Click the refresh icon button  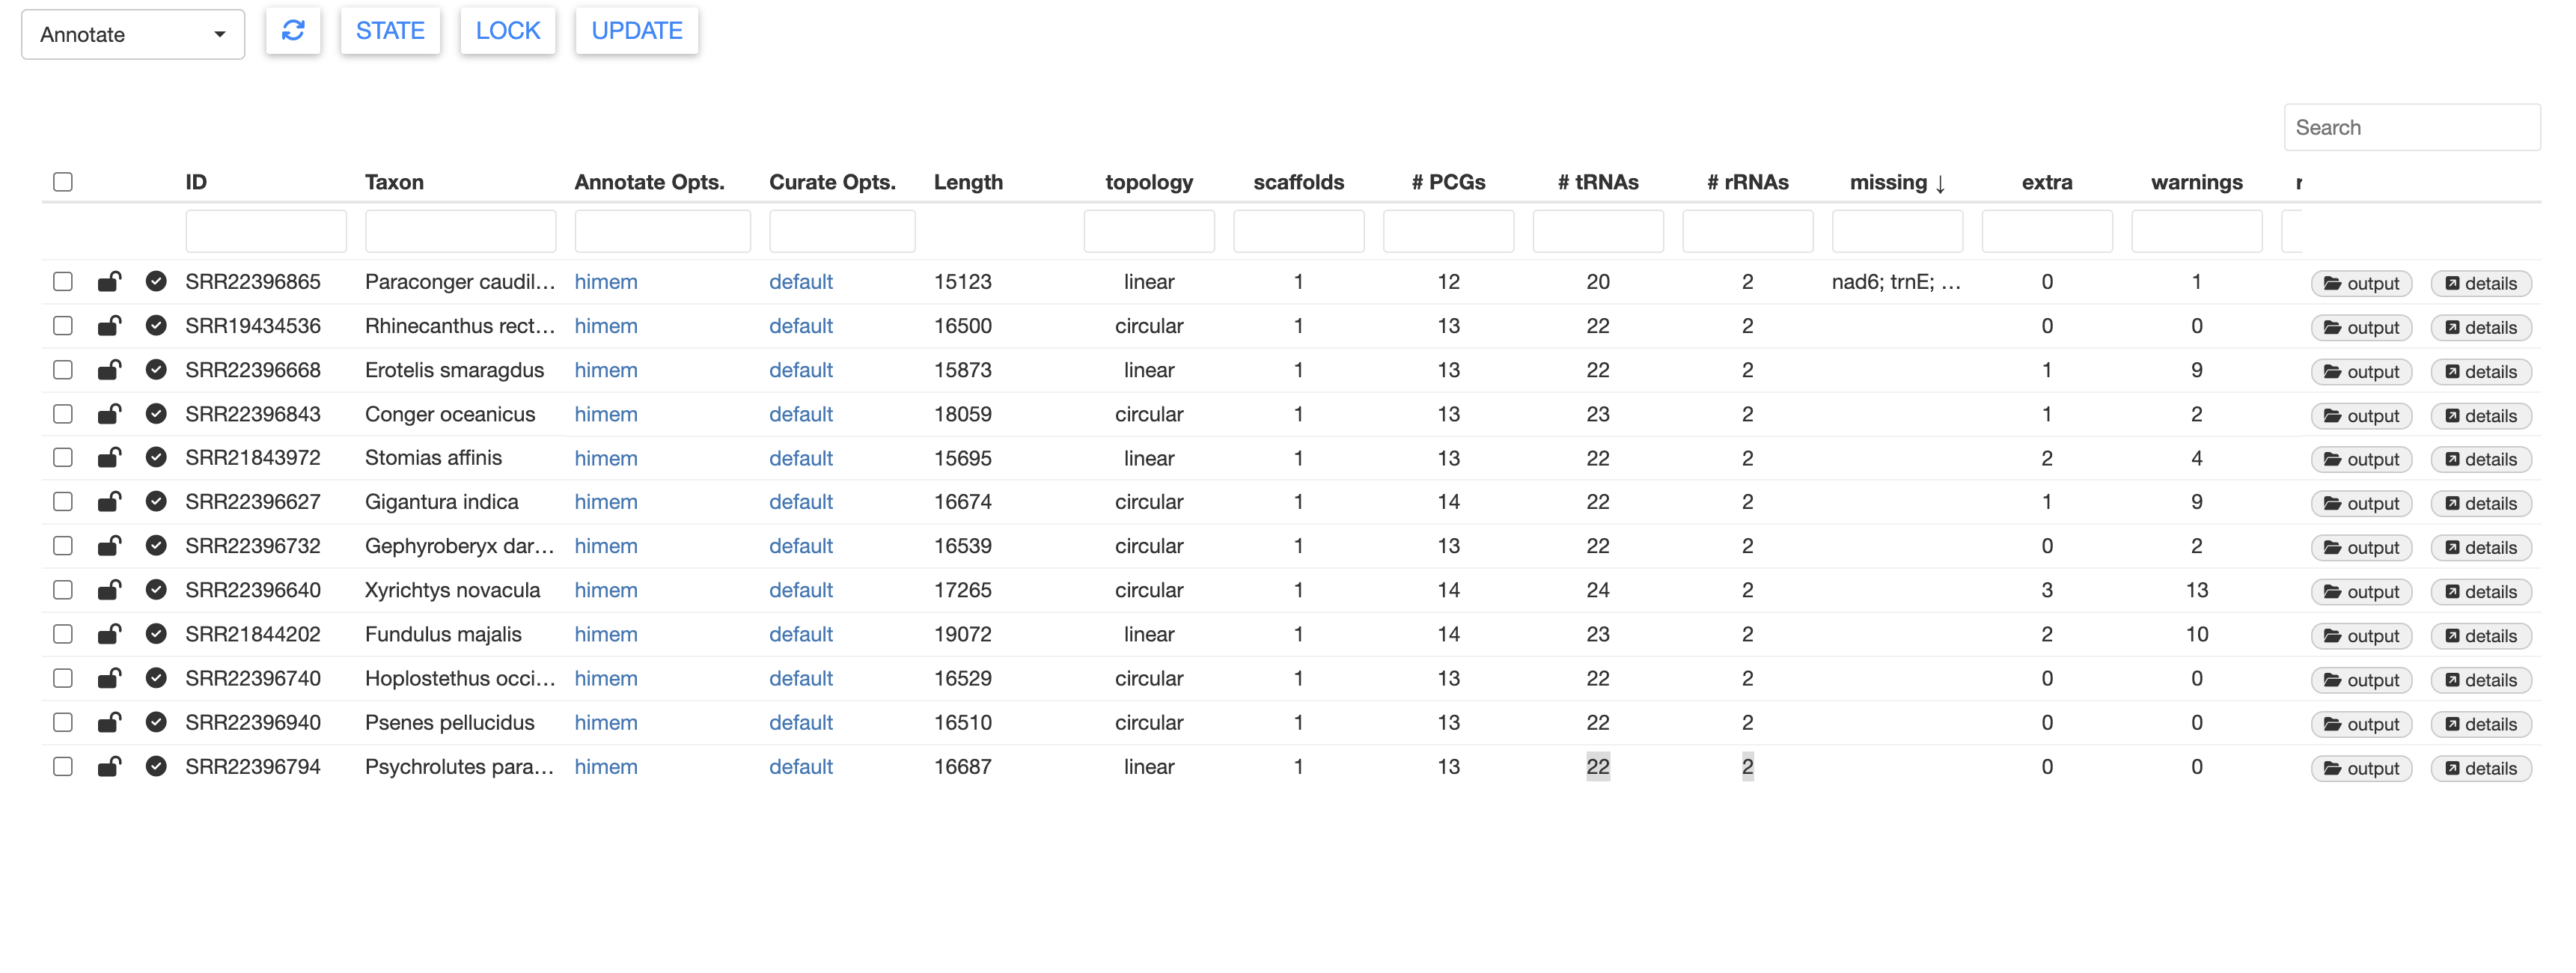[293, 31]
